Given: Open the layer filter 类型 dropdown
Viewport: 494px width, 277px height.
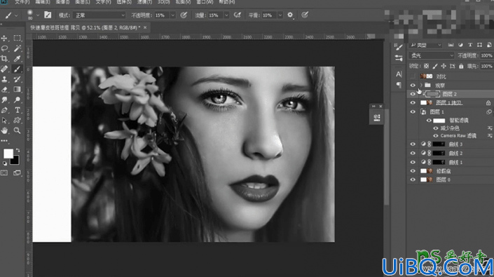Looking at the screenshot, I should click(x=425, y=45).
